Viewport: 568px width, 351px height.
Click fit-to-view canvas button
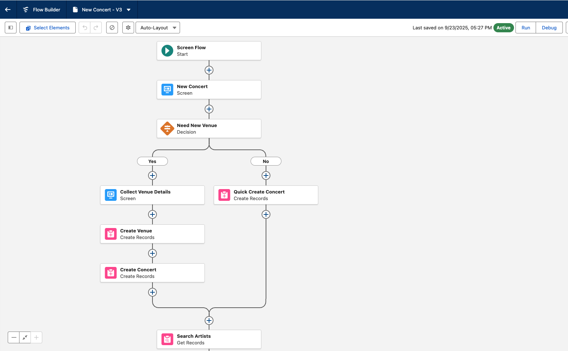tap(25, 337)
